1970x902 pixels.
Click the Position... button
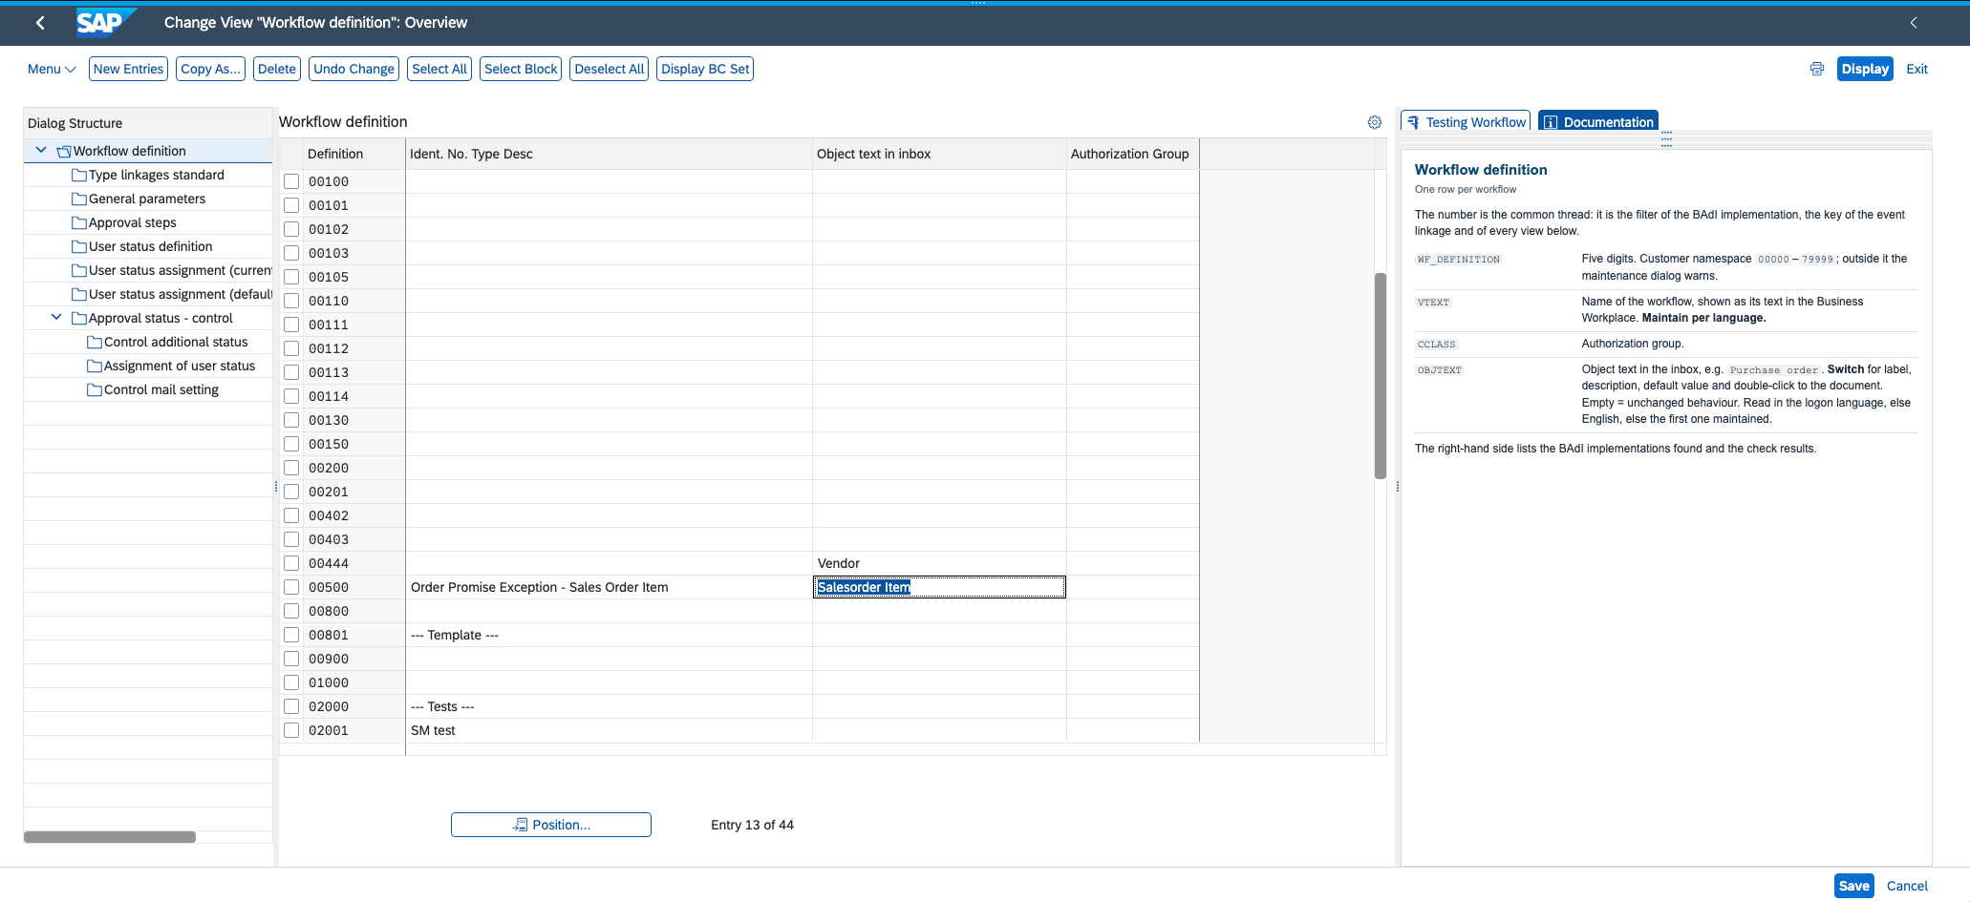point(551,825)
